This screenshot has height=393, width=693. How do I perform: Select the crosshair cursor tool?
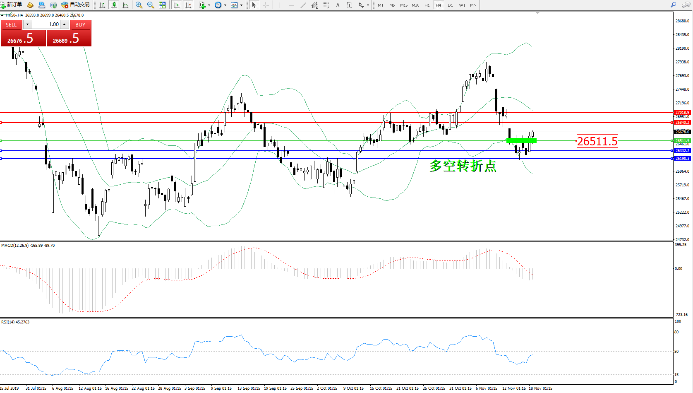coord(266,5)
